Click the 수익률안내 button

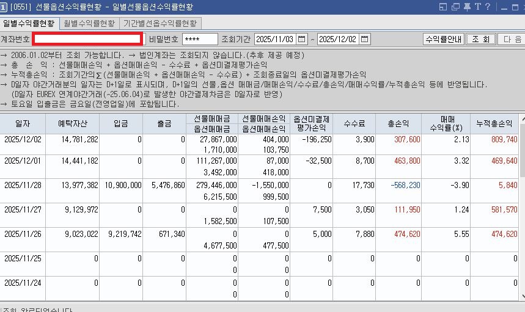(x=444, y=39)
